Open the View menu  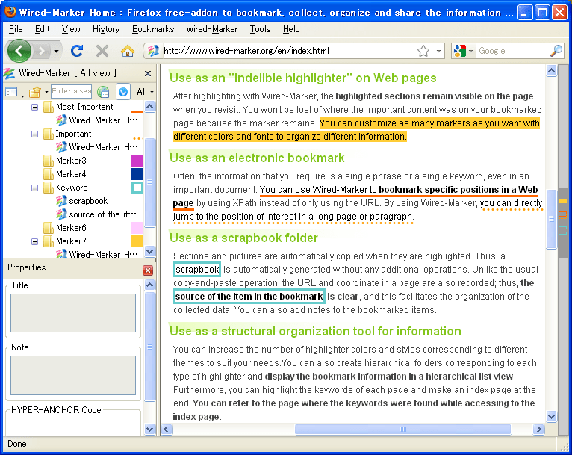[x=71, y=29]
